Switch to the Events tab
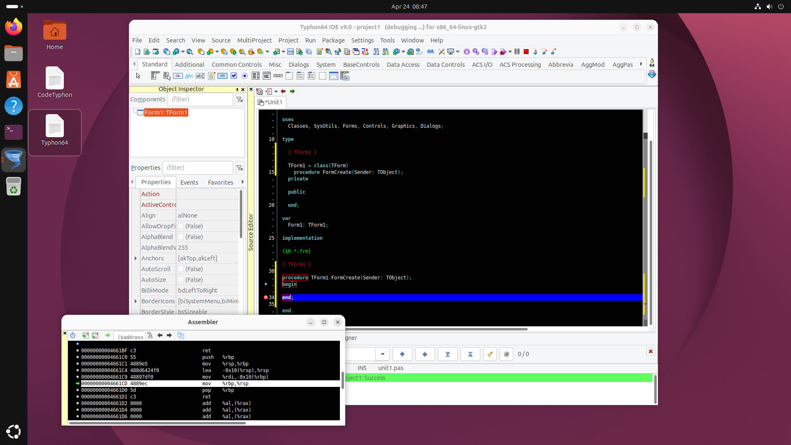Viewport: 791px width, 445px height. click(x=189, y=182)
